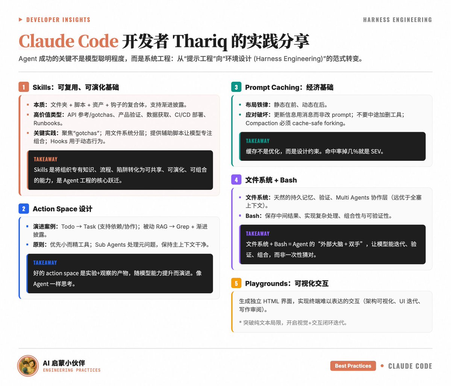Click the Best Practices badge

click(353, 366)
